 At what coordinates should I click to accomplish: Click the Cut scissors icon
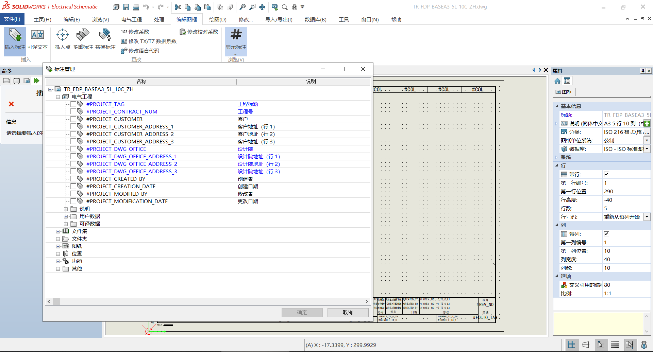pos(178,7)
